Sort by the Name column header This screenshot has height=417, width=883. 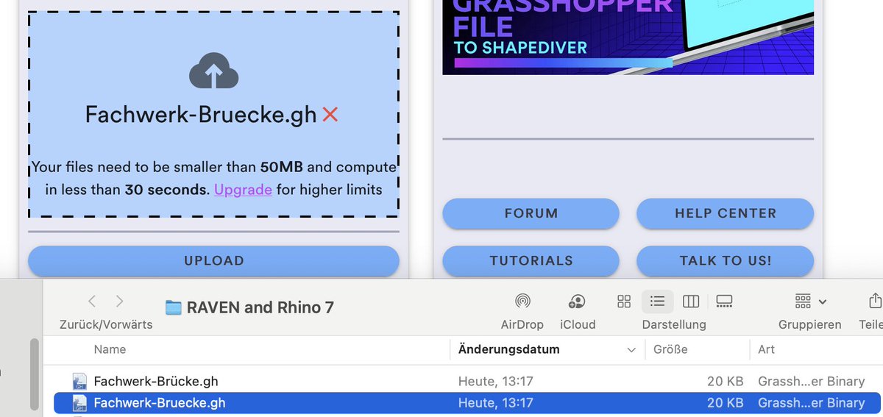[110, 349]
